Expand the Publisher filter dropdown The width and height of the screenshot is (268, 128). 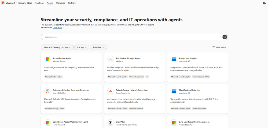(x=98, y=47)
